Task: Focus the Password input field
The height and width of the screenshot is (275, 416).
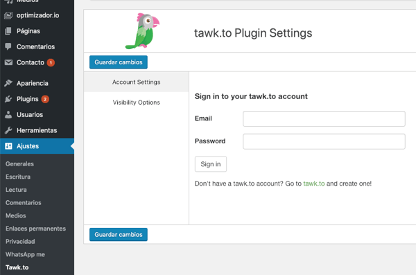Action: coord(324,141)
